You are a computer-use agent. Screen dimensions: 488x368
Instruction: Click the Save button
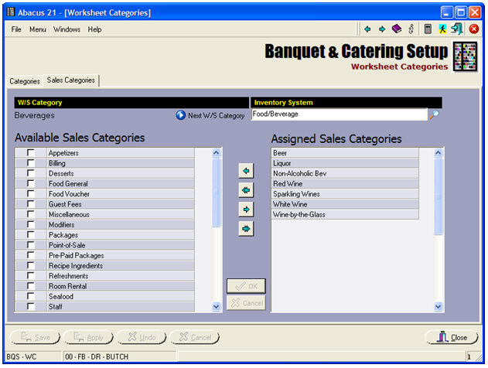pos(35,337)
